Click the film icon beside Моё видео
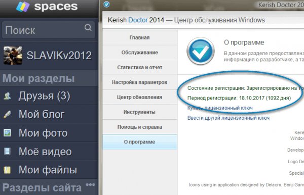304x195 pixels. (x=7, y=152)
